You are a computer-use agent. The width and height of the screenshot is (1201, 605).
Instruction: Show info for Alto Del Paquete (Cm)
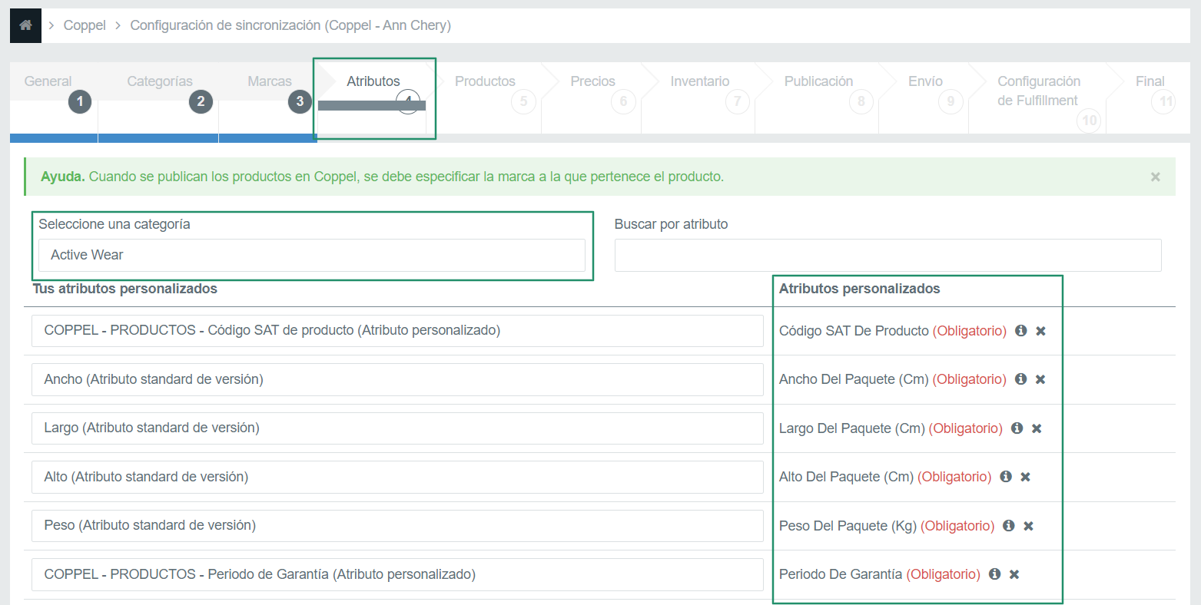(1006, 477)
